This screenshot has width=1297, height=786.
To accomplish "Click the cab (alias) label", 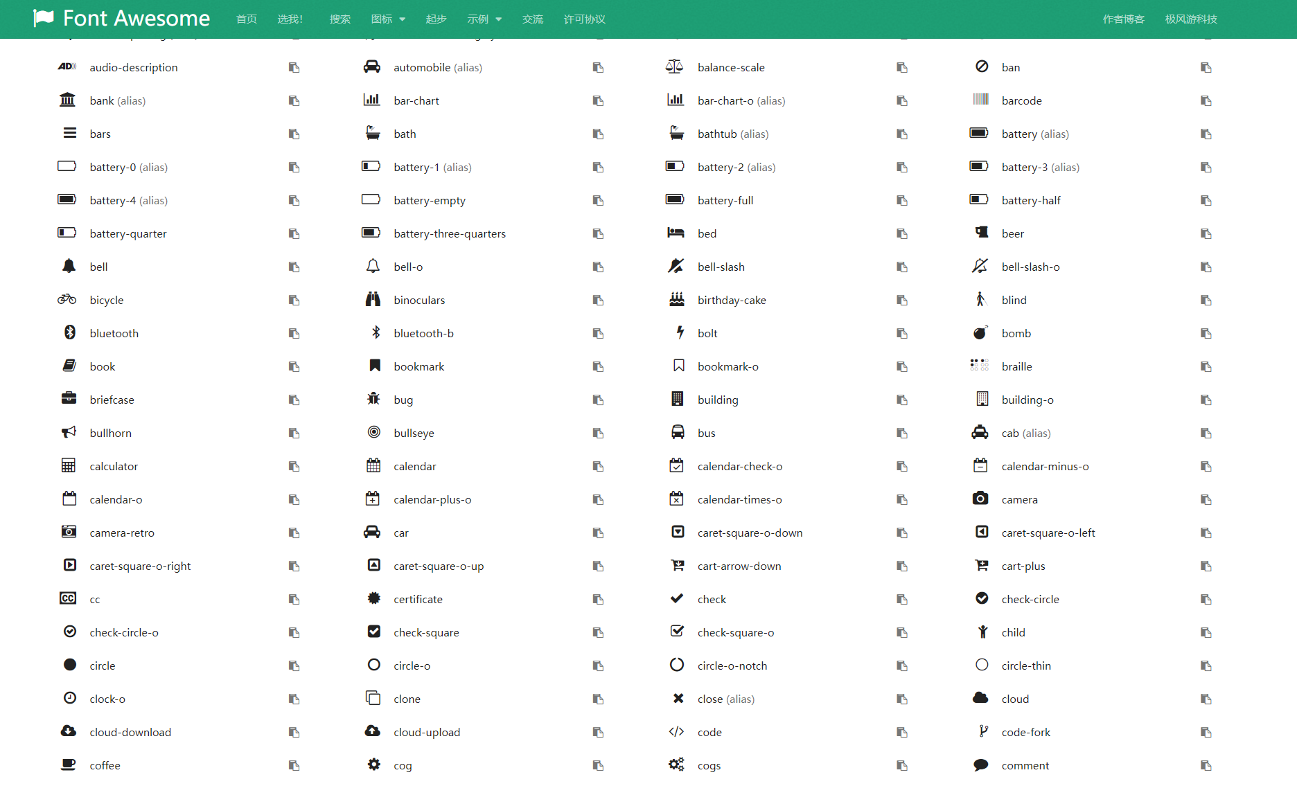I will pyautogui.click(x=1026, y=433).
